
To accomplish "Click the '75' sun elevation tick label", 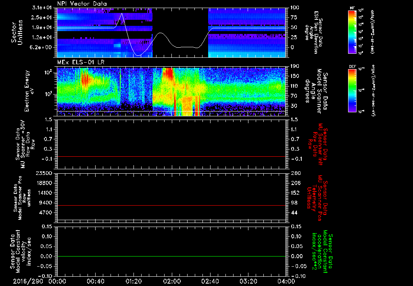I will coord(294,17).
